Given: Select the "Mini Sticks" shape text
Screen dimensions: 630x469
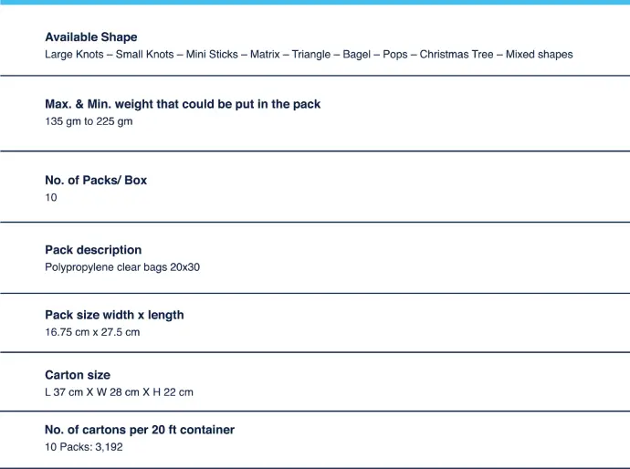Looking at the screenshot, I should (212, 55).
